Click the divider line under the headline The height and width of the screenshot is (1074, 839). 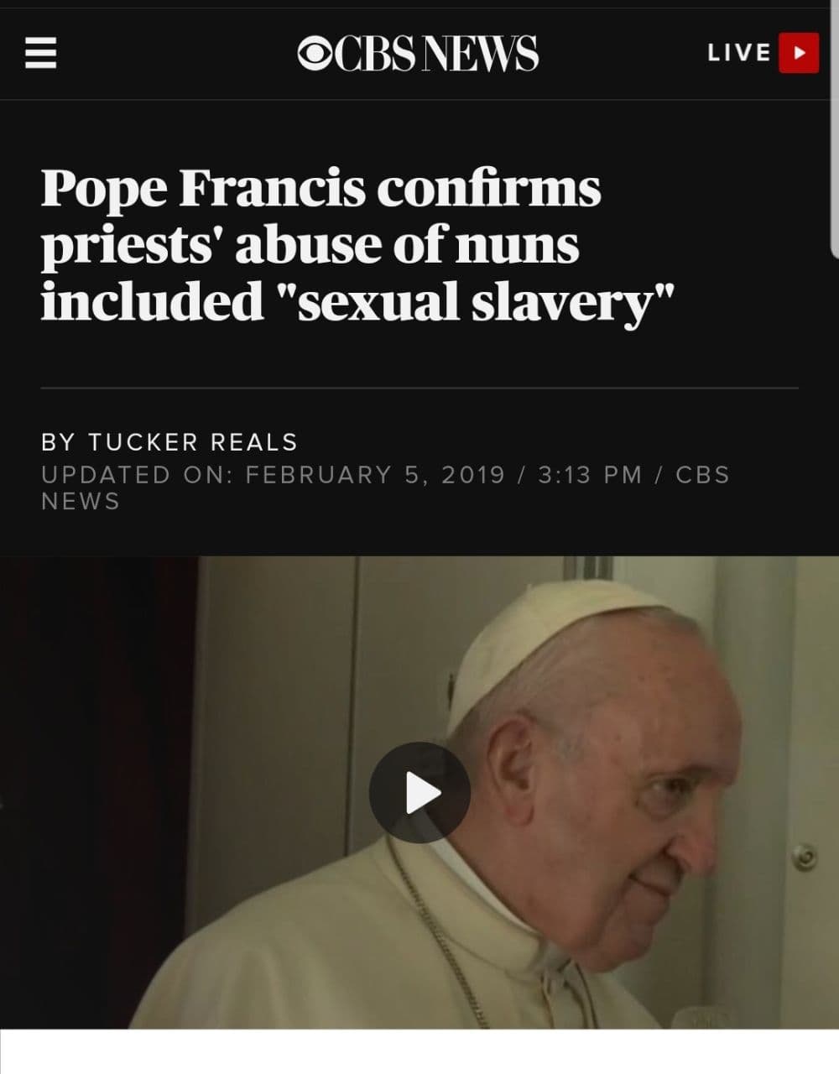419,388
